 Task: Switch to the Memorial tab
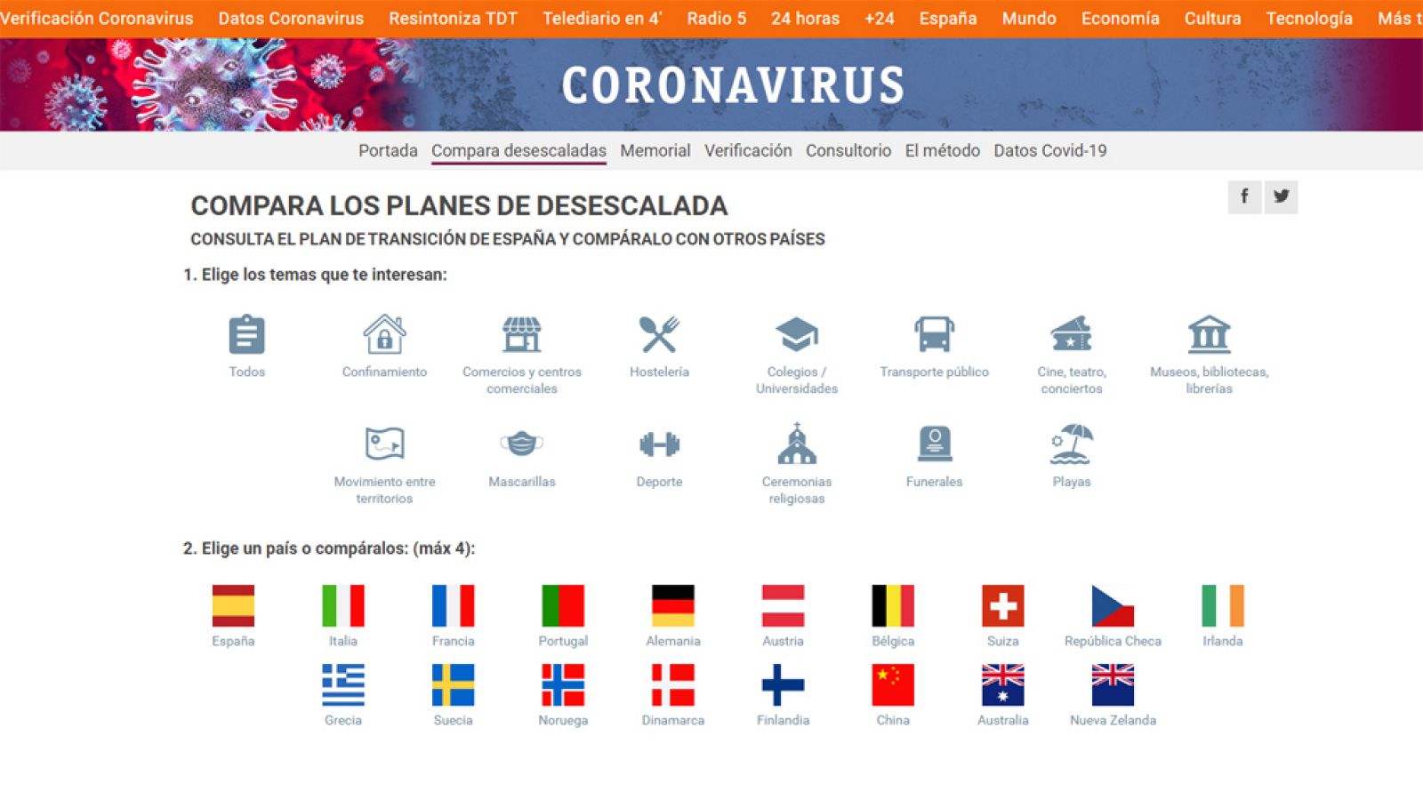[x=655, y=150]
